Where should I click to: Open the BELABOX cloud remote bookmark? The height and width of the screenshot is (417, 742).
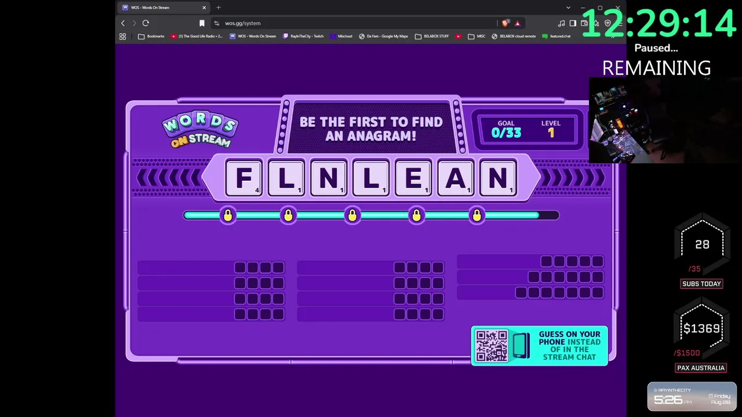(514, 36)
